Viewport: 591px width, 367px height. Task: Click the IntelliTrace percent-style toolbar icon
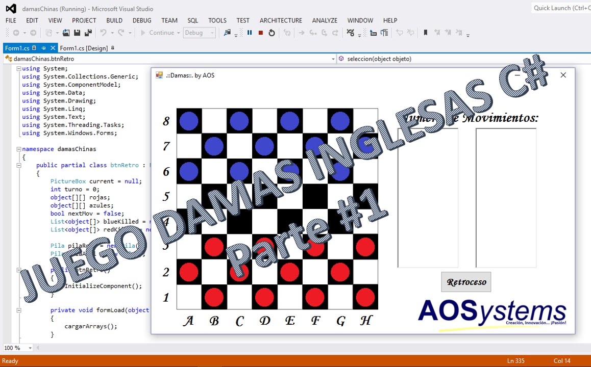point(350,33)
